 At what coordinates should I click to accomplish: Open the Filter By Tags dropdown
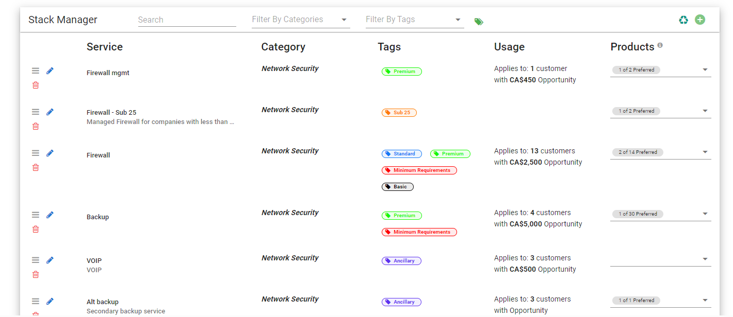[x=414, y=20]
